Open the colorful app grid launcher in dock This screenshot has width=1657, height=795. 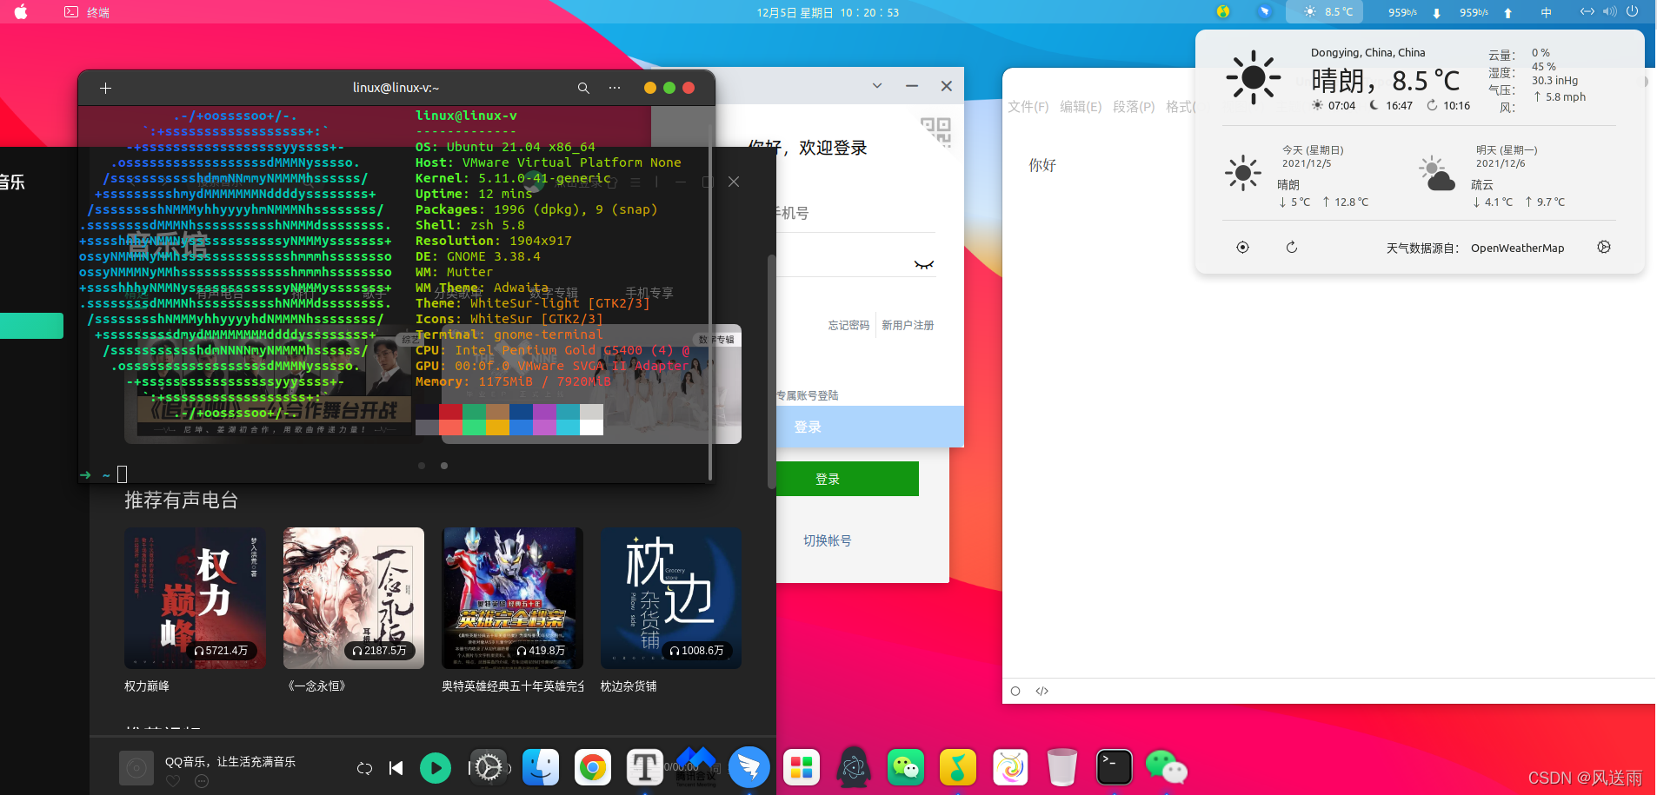click(802, 767)
